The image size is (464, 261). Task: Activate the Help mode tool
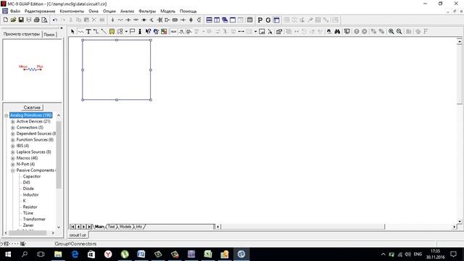[148, 31]
